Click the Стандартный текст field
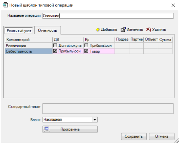Screen dimensions: 179x143 (108, 109)
